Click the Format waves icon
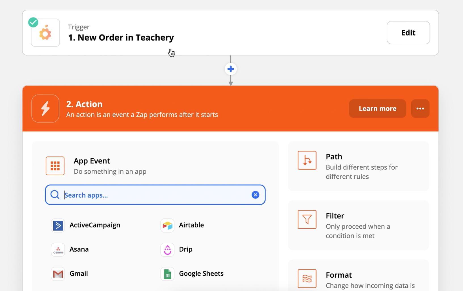Screen dimensions: 463x291 click(x=307, y=279)
